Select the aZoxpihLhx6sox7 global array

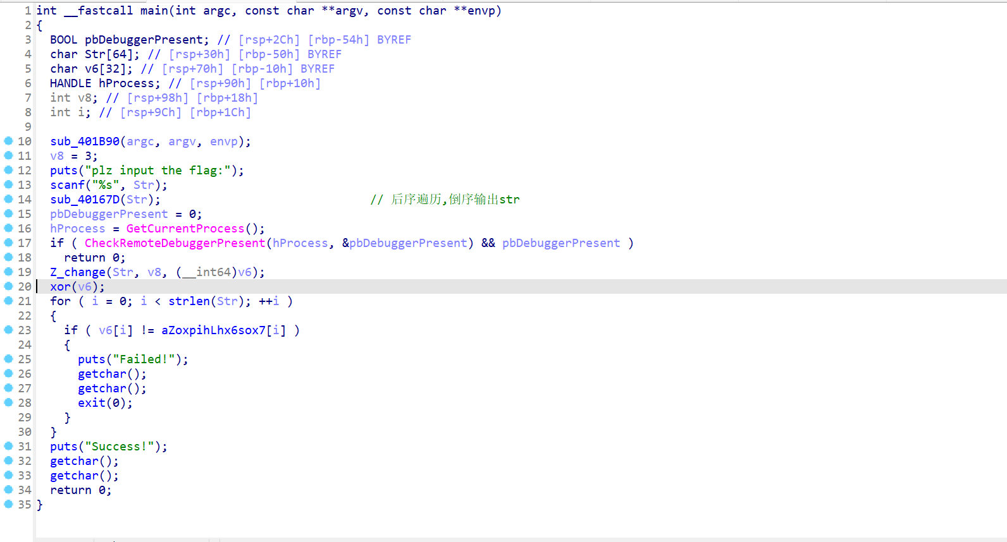pyautogui.click(x=213, y=330)
